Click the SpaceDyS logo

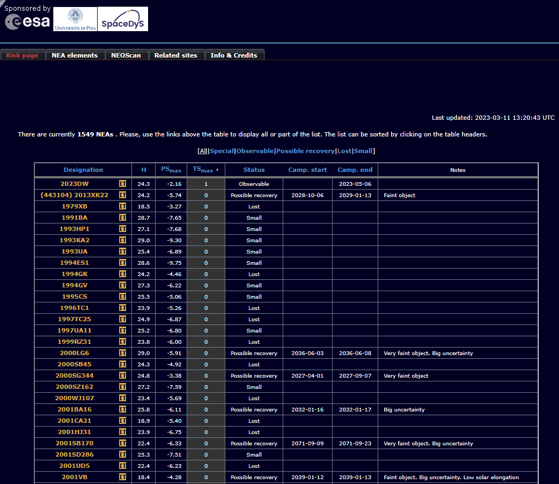[x=123, y=19]
